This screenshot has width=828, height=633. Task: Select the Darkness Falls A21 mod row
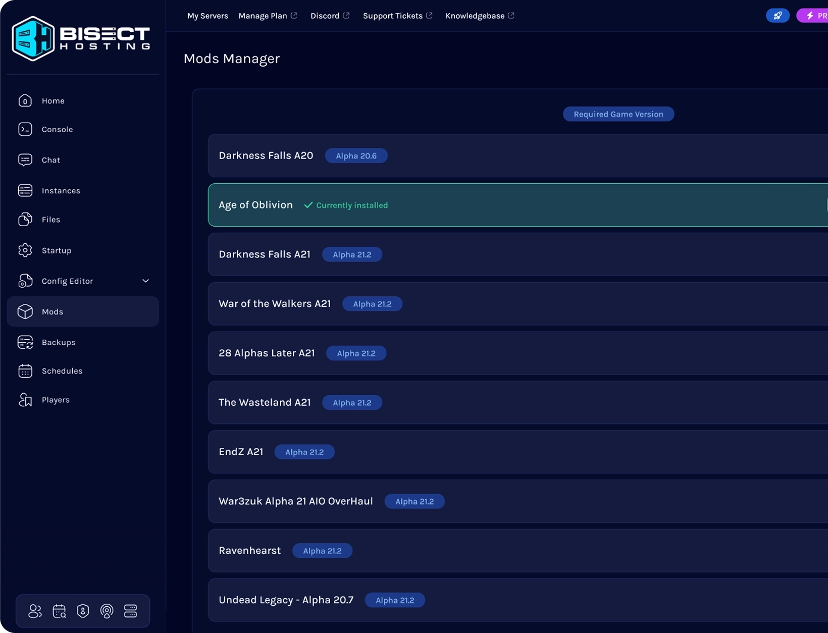click(x=518, y=254)
